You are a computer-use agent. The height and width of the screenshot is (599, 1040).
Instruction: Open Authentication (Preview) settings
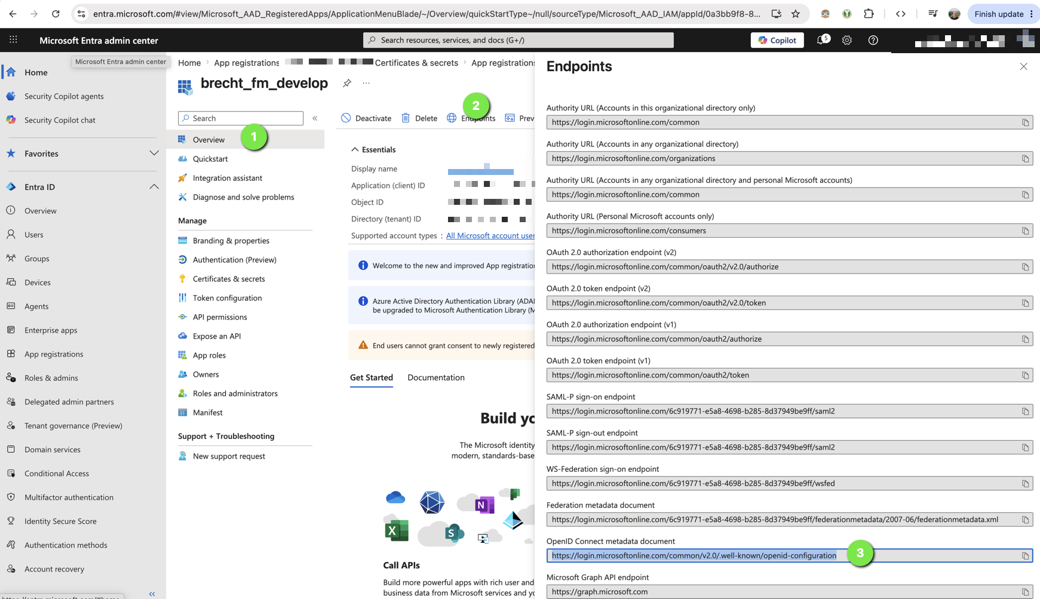coord(234,260)
